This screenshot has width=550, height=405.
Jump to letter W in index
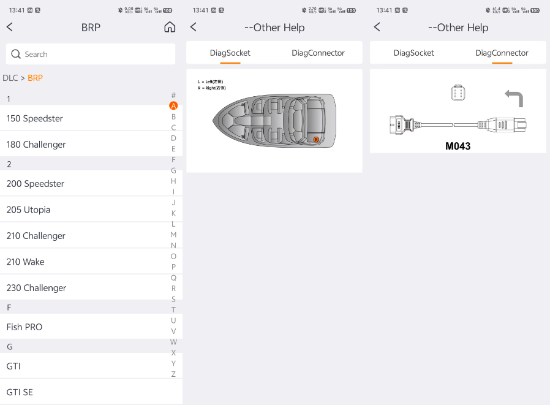pyautogui.click(x=173, y=342)
